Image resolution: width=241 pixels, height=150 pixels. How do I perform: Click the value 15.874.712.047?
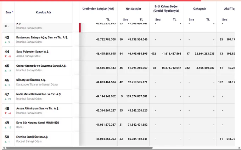coord(172,68)
